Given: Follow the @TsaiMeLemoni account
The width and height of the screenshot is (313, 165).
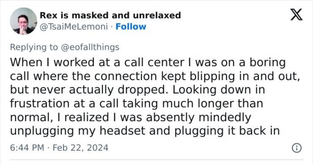Looking at the screenshot, I should (x=131, y=27).
